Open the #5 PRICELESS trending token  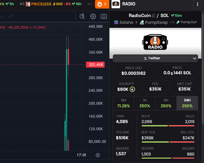(50, 4)
